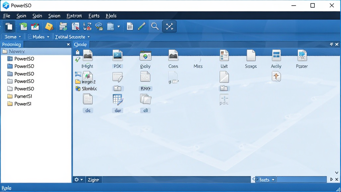Click the crossed tools icon in toolbar
This screenshot has width=341, height=192.
coord(169,27)
